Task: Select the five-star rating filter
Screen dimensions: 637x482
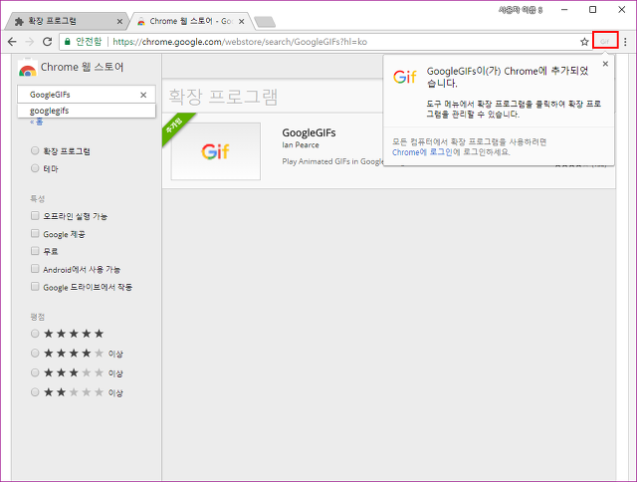Action: tap(35, 334)
